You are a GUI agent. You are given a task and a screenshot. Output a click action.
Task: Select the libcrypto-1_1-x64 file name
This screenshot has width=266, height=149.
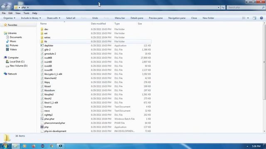click(53, 74)
